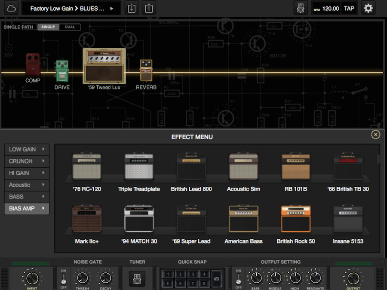The width and height of the screenshot is (387, 290).
Task: Expand the BASS category
Action: click(27, 197)
